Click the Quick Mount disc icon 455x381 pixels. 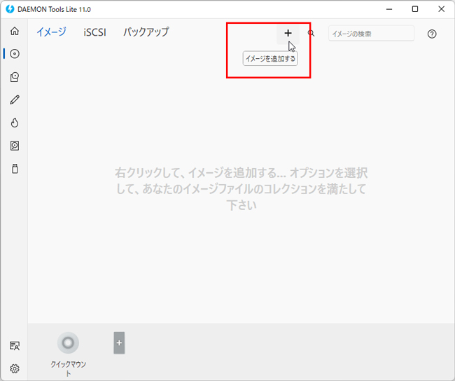pyautogui.click(x=68, y=342)
